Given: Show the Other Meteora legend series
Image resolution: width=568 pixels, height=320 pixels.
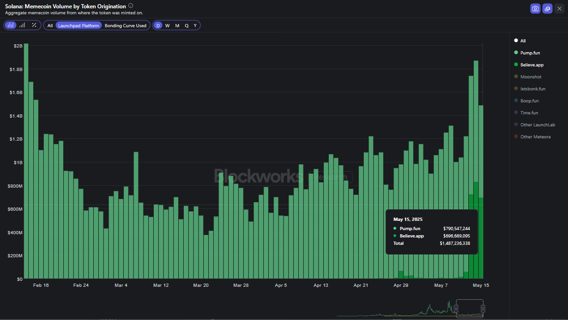Looking at the screenshot, I should pos(535,137).
